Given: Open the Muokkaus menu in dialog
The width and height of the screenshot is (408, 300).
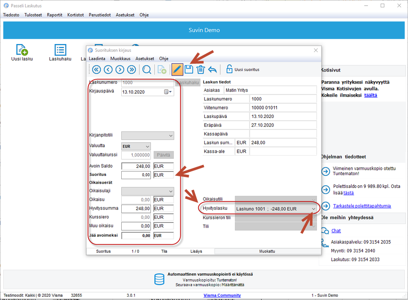Looking at the screenshot, I should point(120,58).
